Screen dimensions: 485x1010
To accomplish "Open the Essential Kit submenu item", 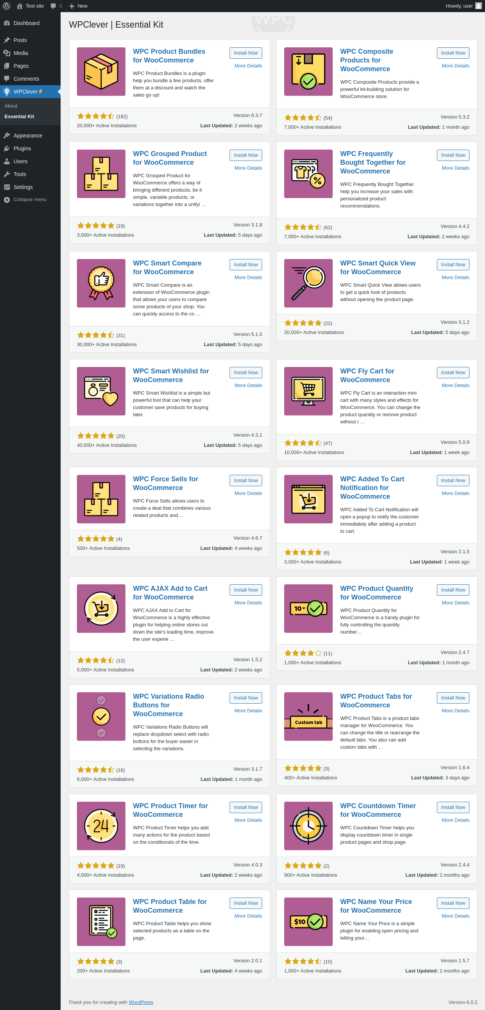I will tap(19, 116).
